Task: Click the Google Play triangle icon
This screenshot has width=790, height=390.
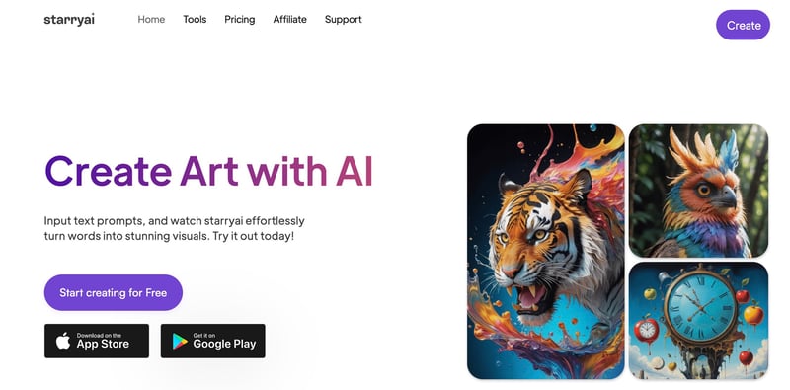Action: pyautogui.click(x=180, y=342)
